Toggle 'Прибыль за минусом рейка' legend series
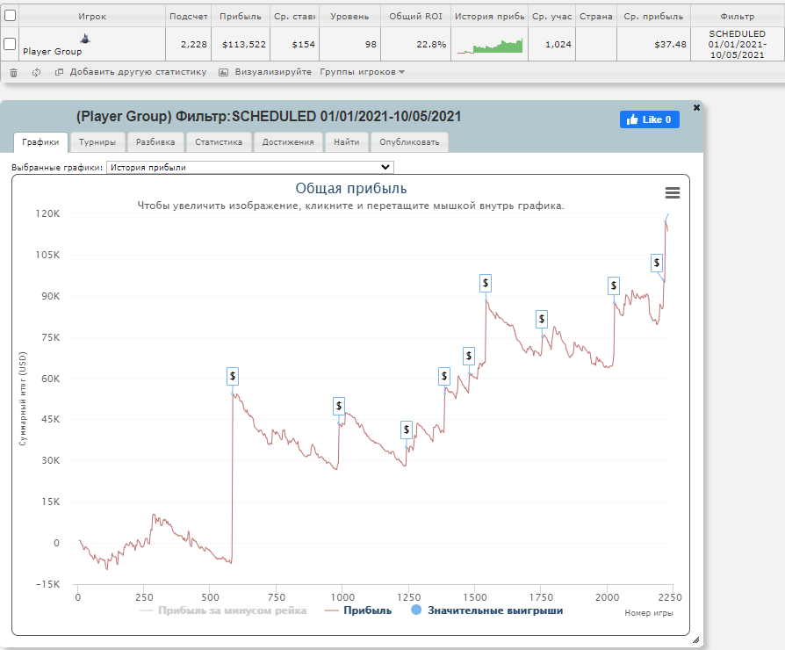The image size is (785, 650). [x=232, y=610]
